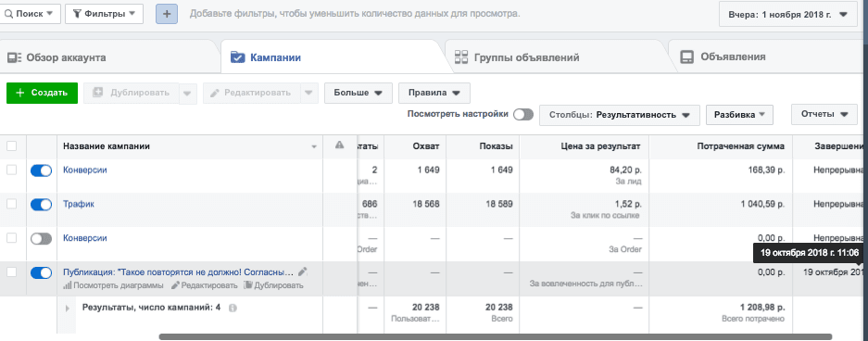Click the Дублировать toolbar button
The height and width of the screenshot is (341, 868).
tap(132, 93)
